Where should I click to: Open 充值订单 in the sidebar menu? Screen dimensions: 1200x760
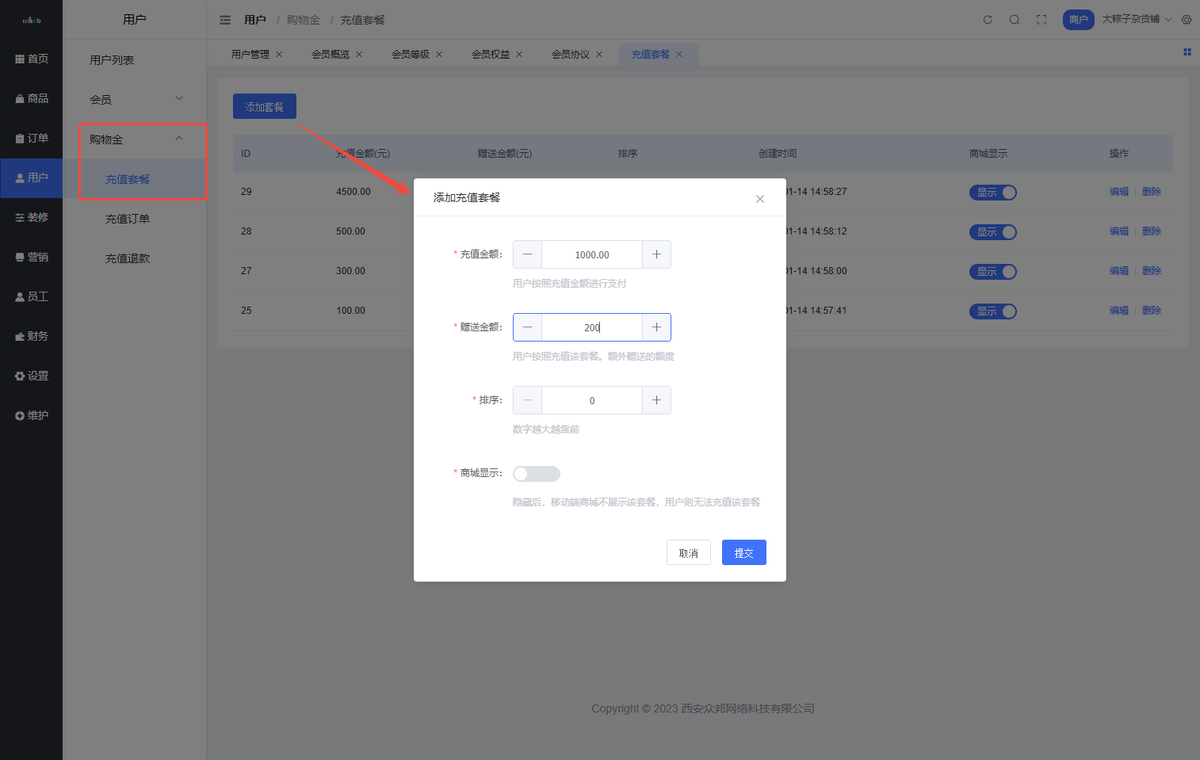click(x=128, y=219)
